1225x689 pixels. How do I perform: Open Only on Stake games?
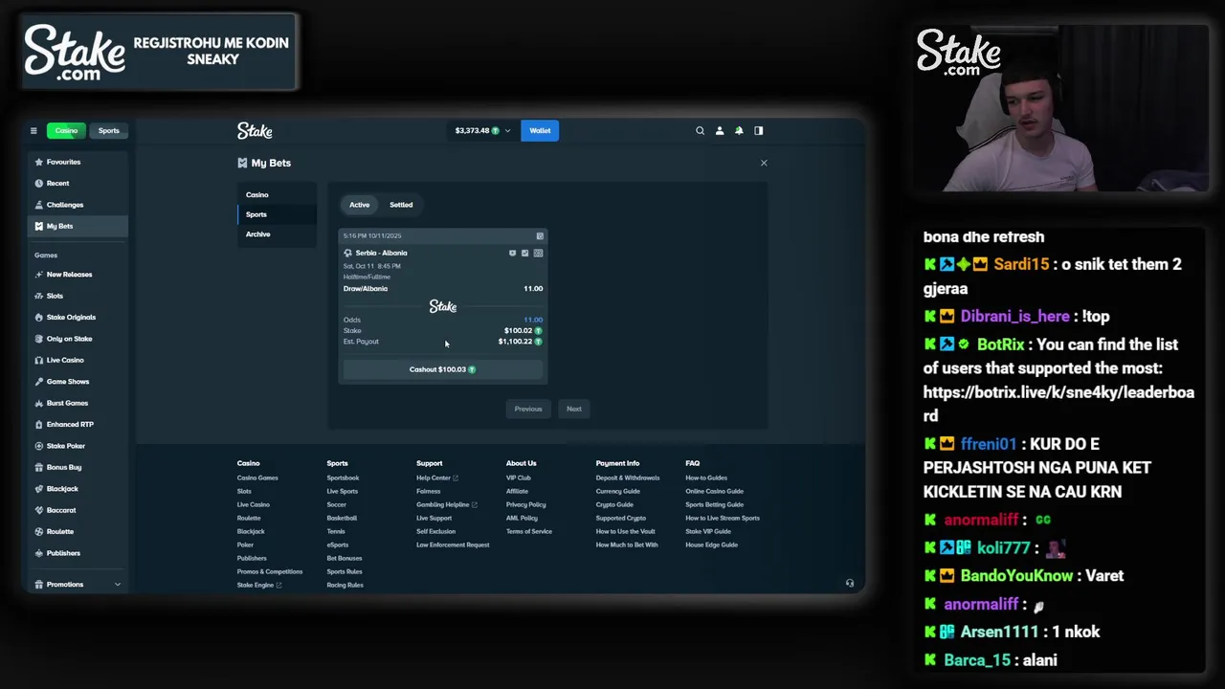click(78, 339)
